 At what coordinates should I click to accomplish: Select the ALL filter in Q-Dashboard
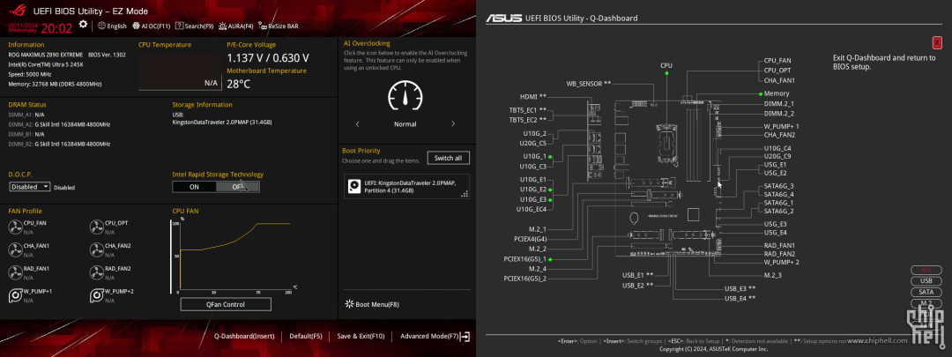(926, 271)
